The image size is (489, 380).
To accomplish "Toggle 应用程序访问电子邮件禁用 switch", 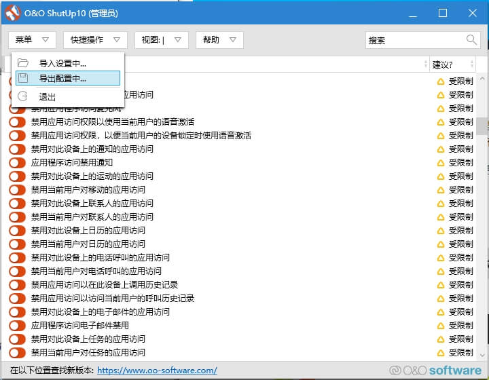I will pos(17,326).
